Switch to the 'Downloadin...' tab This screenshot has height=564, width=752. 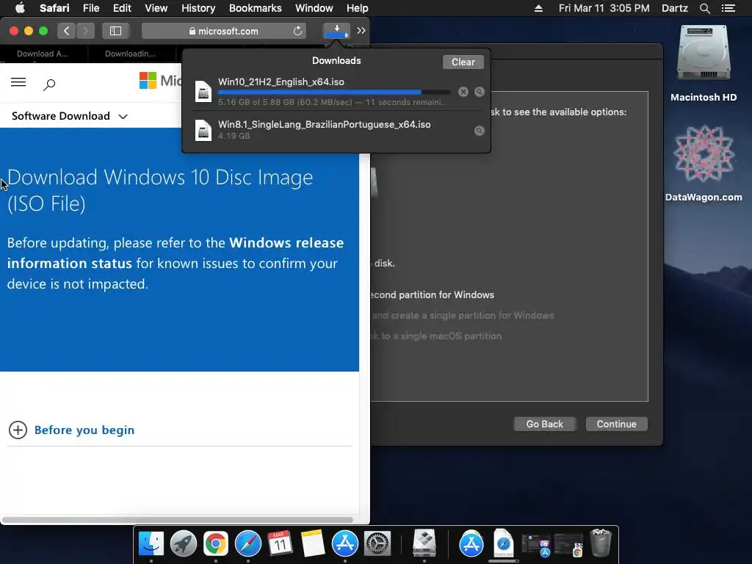130,54
